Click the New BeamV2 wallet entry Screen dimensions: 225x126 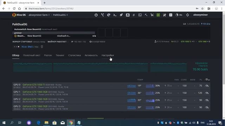coord(34,36)
